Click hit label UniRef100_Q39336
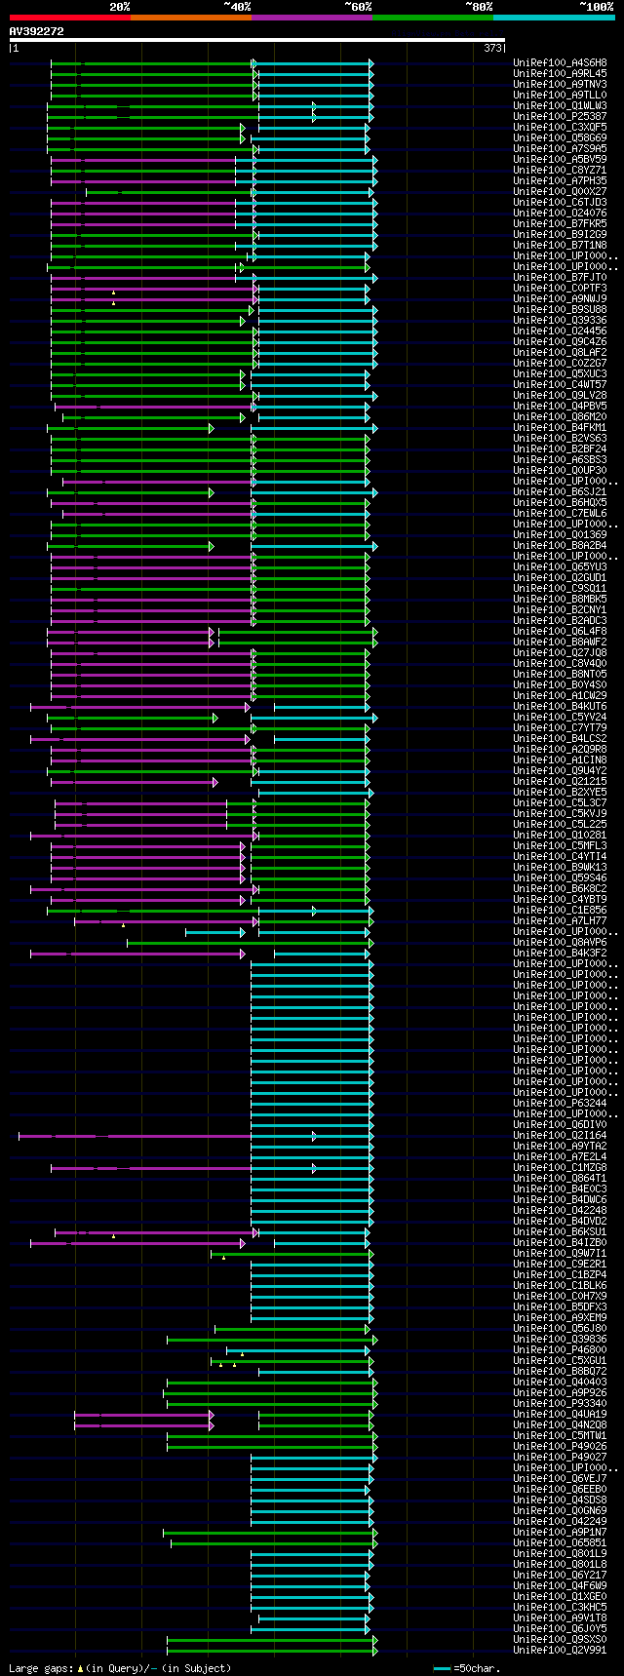The image size is (624, 1676). click(560, 320)
